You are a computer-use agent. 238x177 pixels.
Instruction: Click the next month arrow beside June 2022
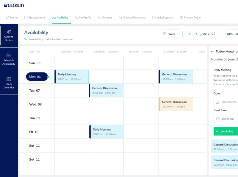click(196, 34)
